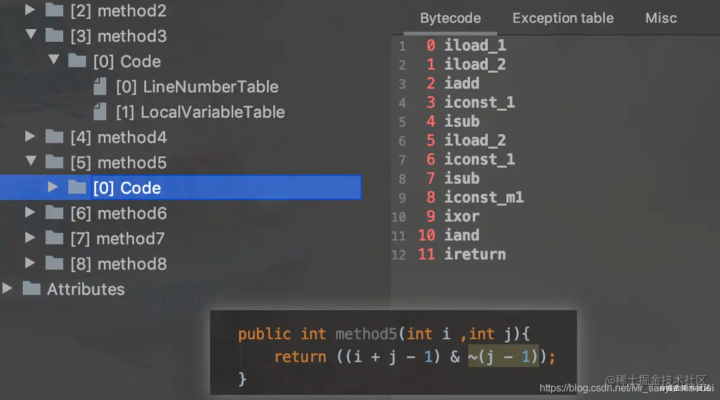Select the [1] LocalVariableTable item

pos(200,111)
